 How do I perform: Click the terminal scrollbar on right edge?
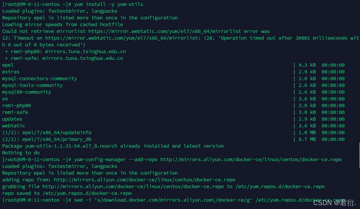tap(359, 155)
